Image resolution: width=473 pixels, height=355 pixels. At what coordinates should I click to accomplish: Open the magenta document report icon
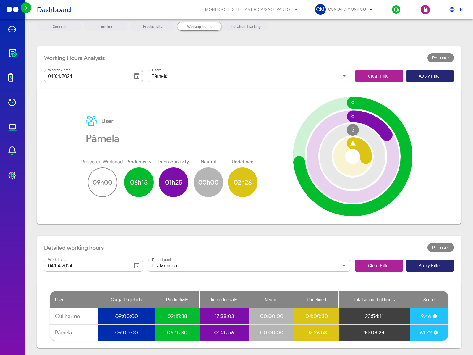[x=425, y=9]
